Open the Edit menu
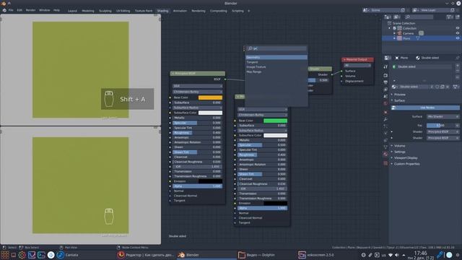 19,10
